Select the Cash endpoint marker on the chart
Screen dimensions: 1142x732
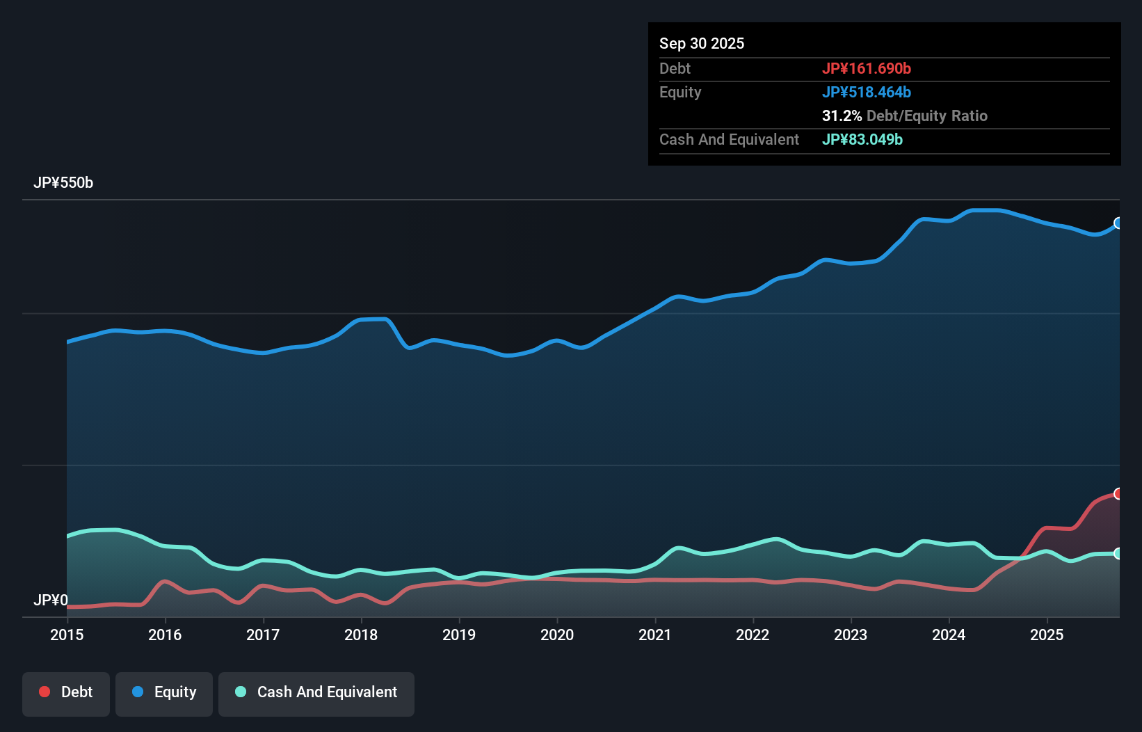tap(1118, 553)
